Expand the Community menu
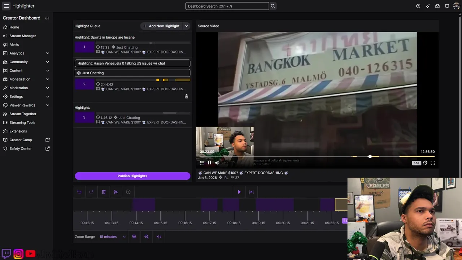462x260 pixels. point(48,62)
